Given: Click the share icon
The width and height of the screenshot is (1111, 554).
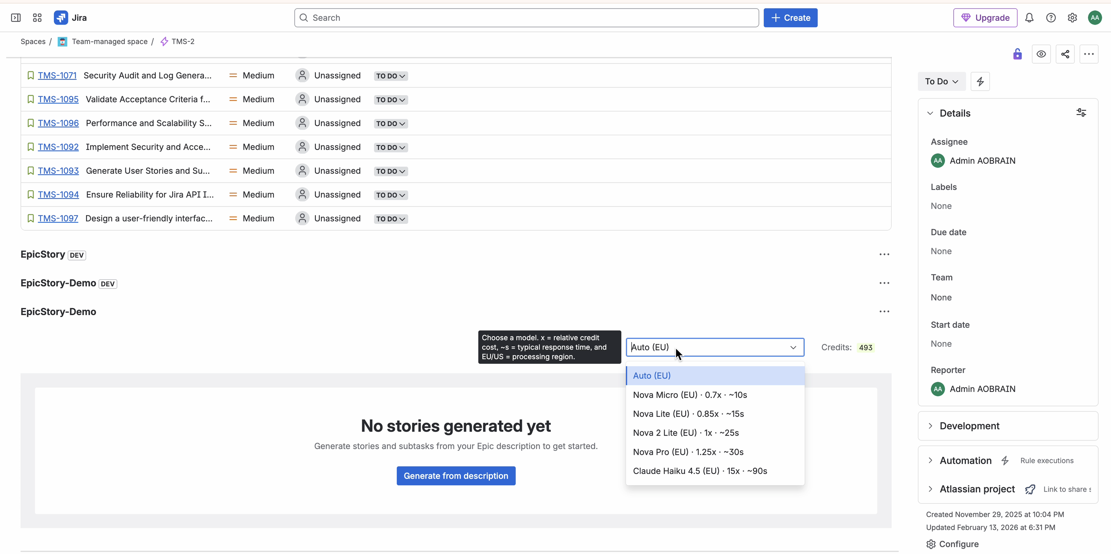Looking at the screenshot, I should coord(1065,54).
